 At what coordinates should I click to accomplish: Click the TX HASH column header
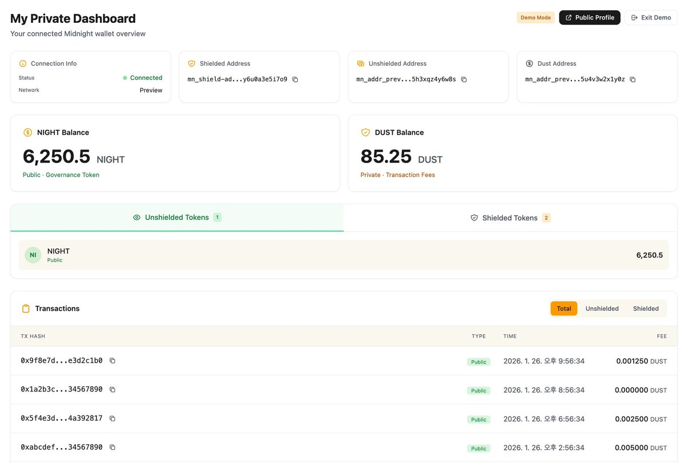(33, 337)
